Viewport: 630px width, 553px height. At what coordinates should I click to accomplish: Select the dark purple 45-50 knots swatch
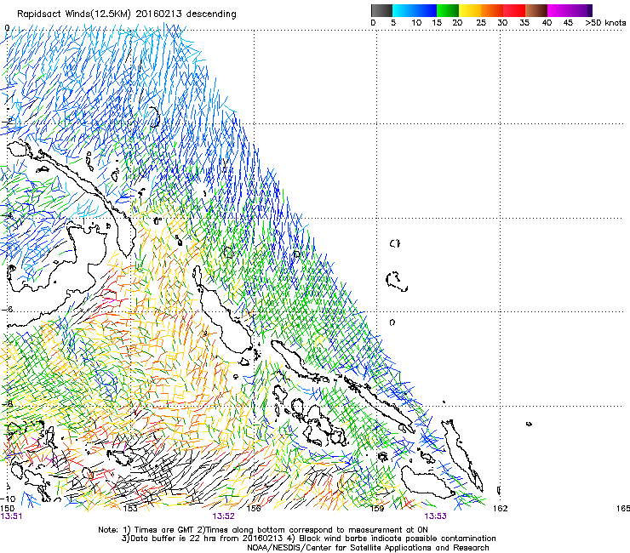tap(581, 10)
